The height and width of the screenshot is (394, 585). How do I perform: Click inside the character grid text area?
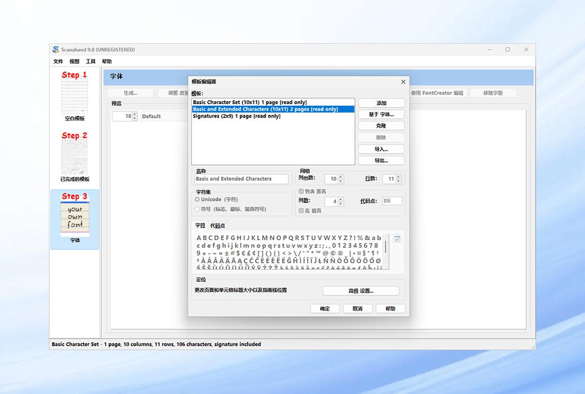[x=289, y=252]
